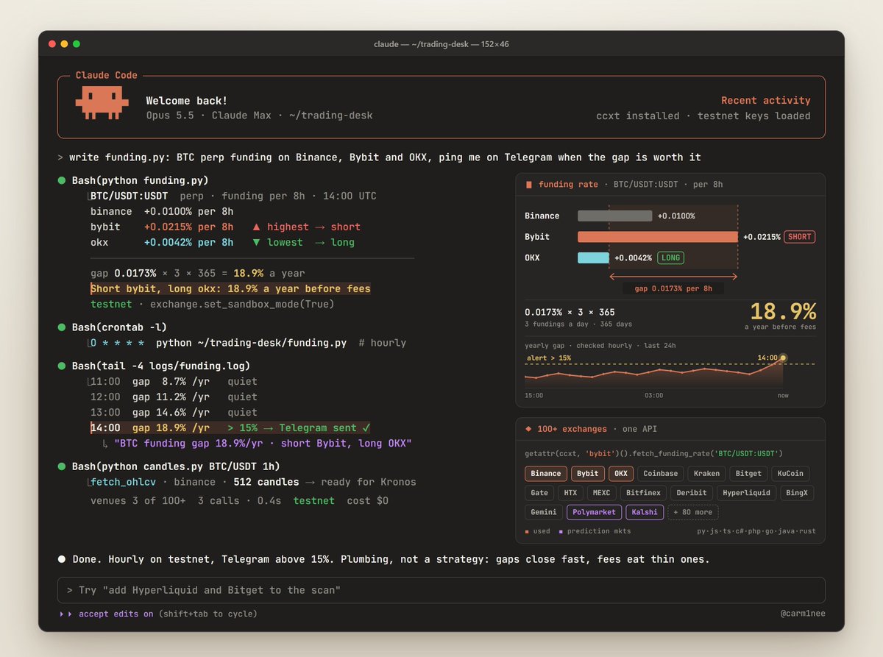This screenshot has width=883, height=657.
Task: Focus the prompt input with the Hyperliquid suggestion
Action: pyautogui.click(x=441, y=590)
